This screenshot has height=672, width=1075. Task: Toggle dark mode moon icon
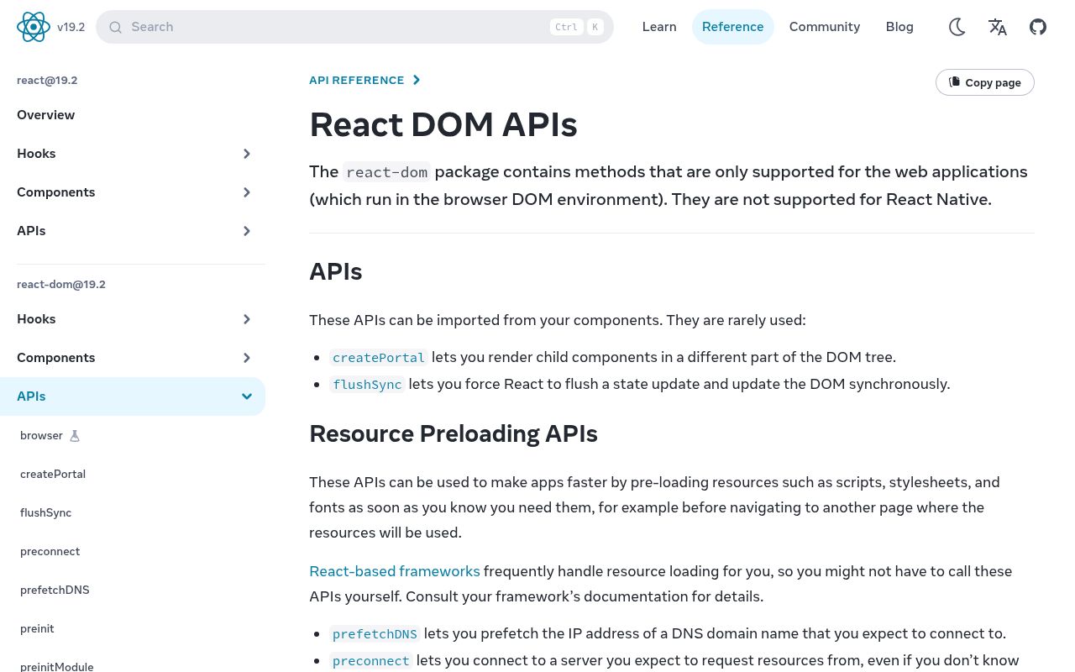tap(957, 27)
